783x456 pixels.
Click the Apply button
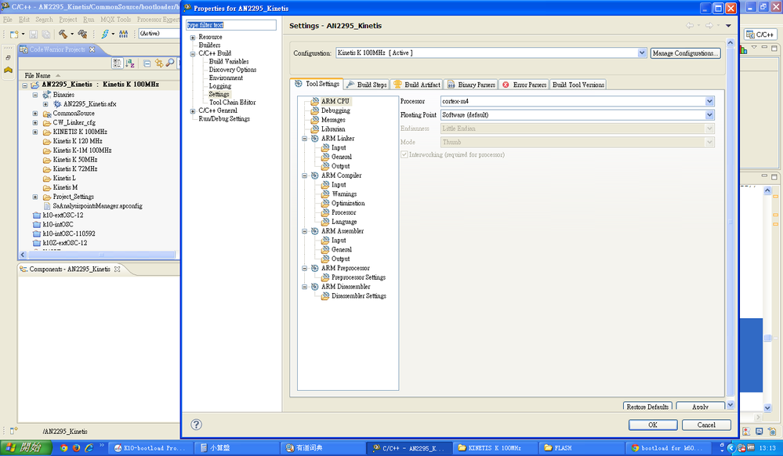[x=700, y=407]
